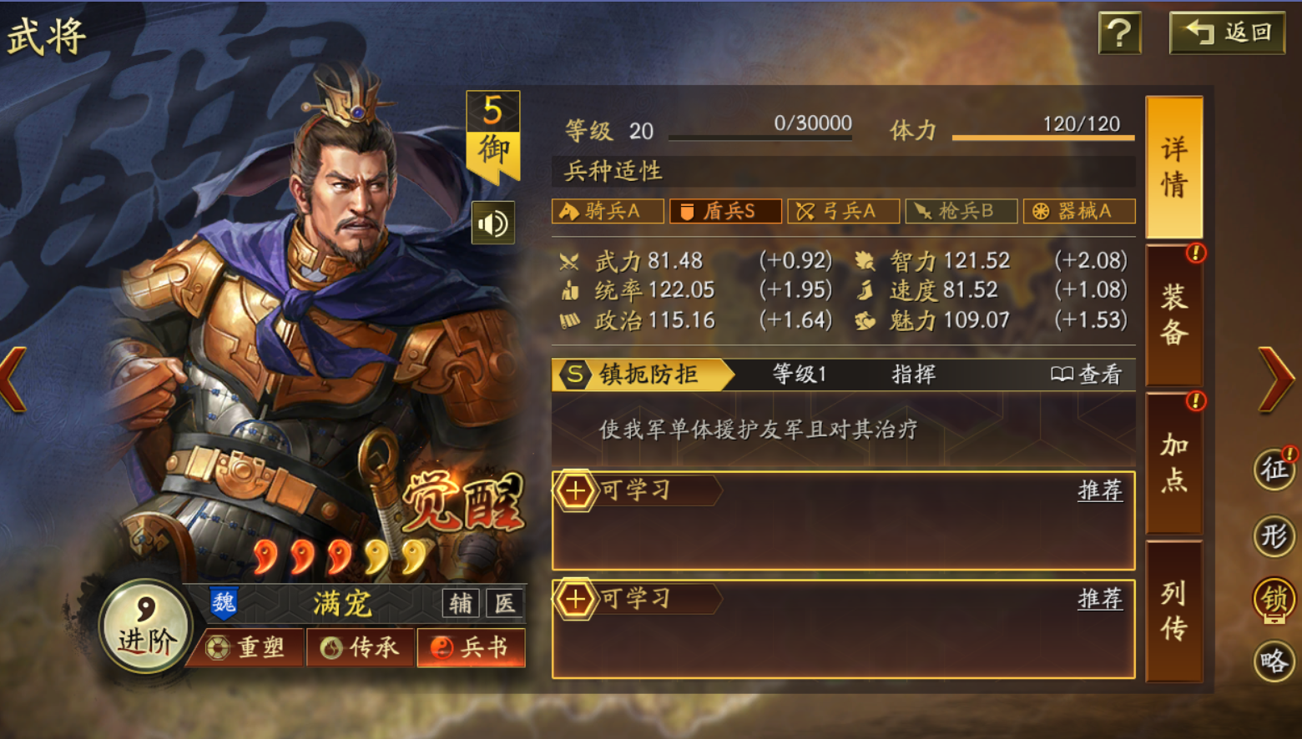Click first 推荐 recommendation link
Viewport: 1302px width, 739px height.
tap(1100, 490)
